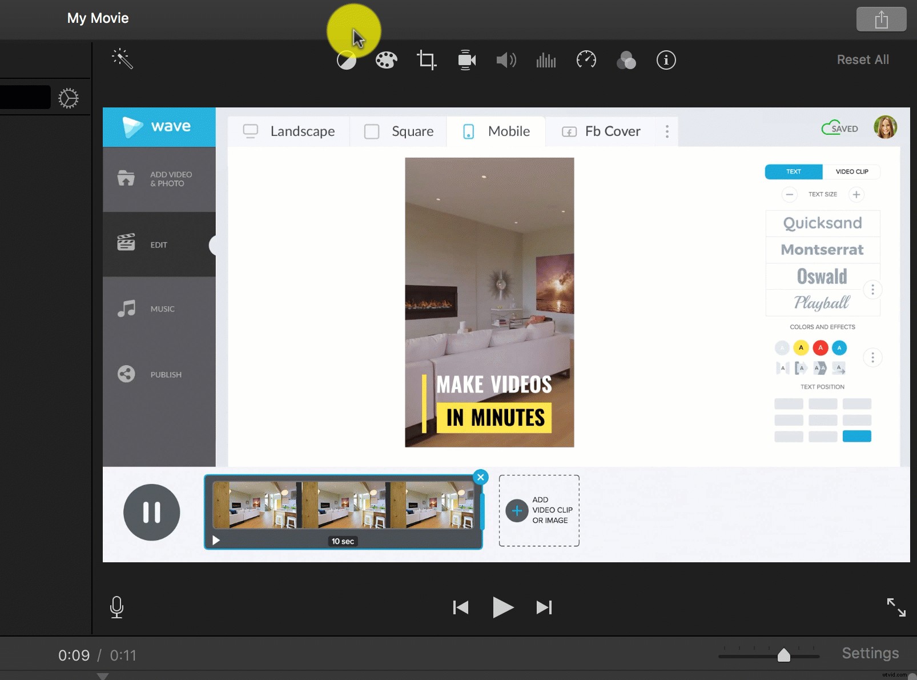The width and height of the screenshot is (917, 680).
Task: Switch to the VIDEO CLIP toggle
Action: 851,171
